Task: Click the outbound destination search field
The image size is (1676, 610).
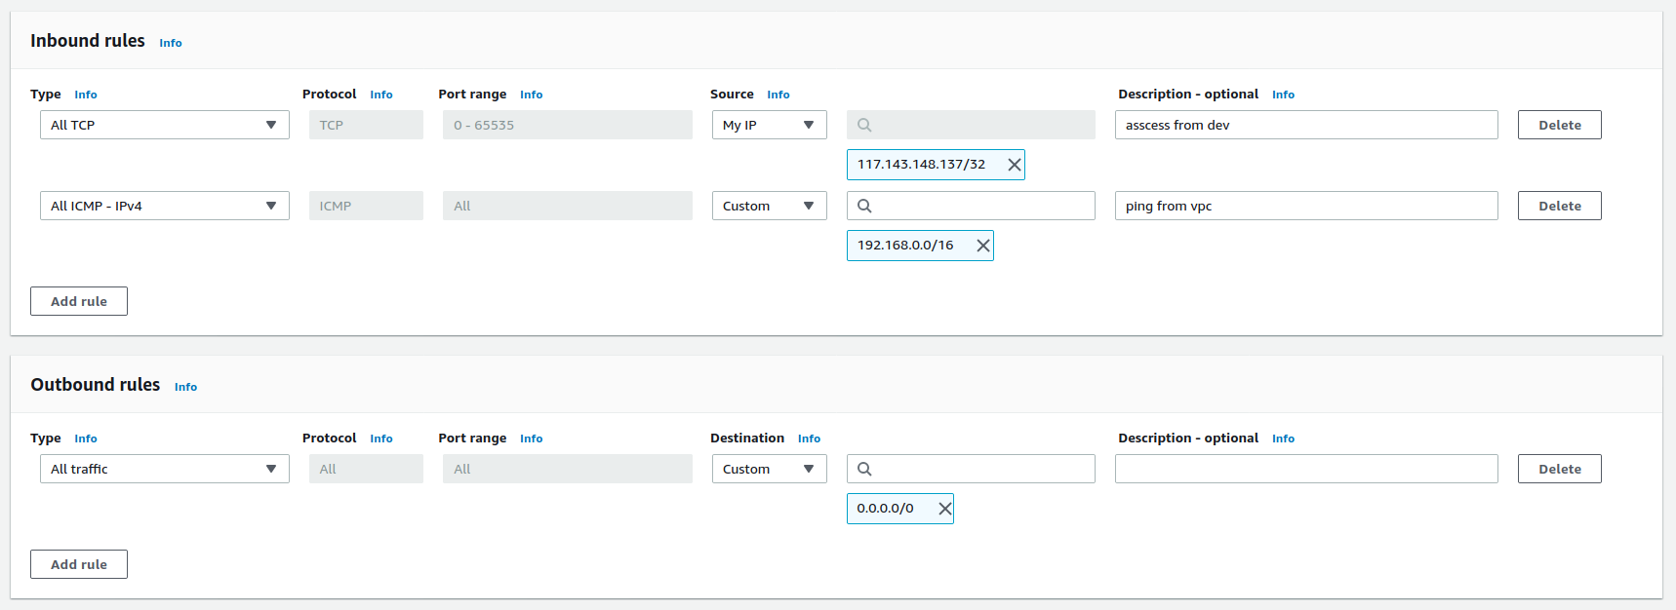Action: click(x=980, y=469)
